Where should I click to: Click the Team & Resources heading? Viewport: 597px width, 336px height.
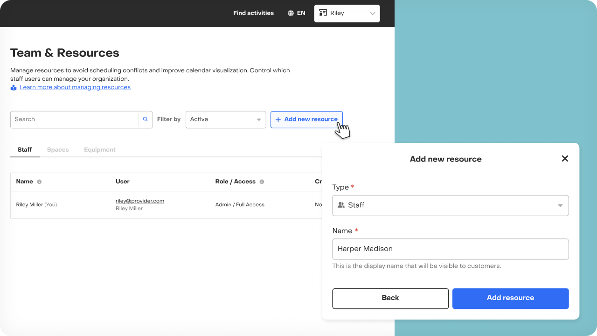pyautogui.click(x=65, y=53)
